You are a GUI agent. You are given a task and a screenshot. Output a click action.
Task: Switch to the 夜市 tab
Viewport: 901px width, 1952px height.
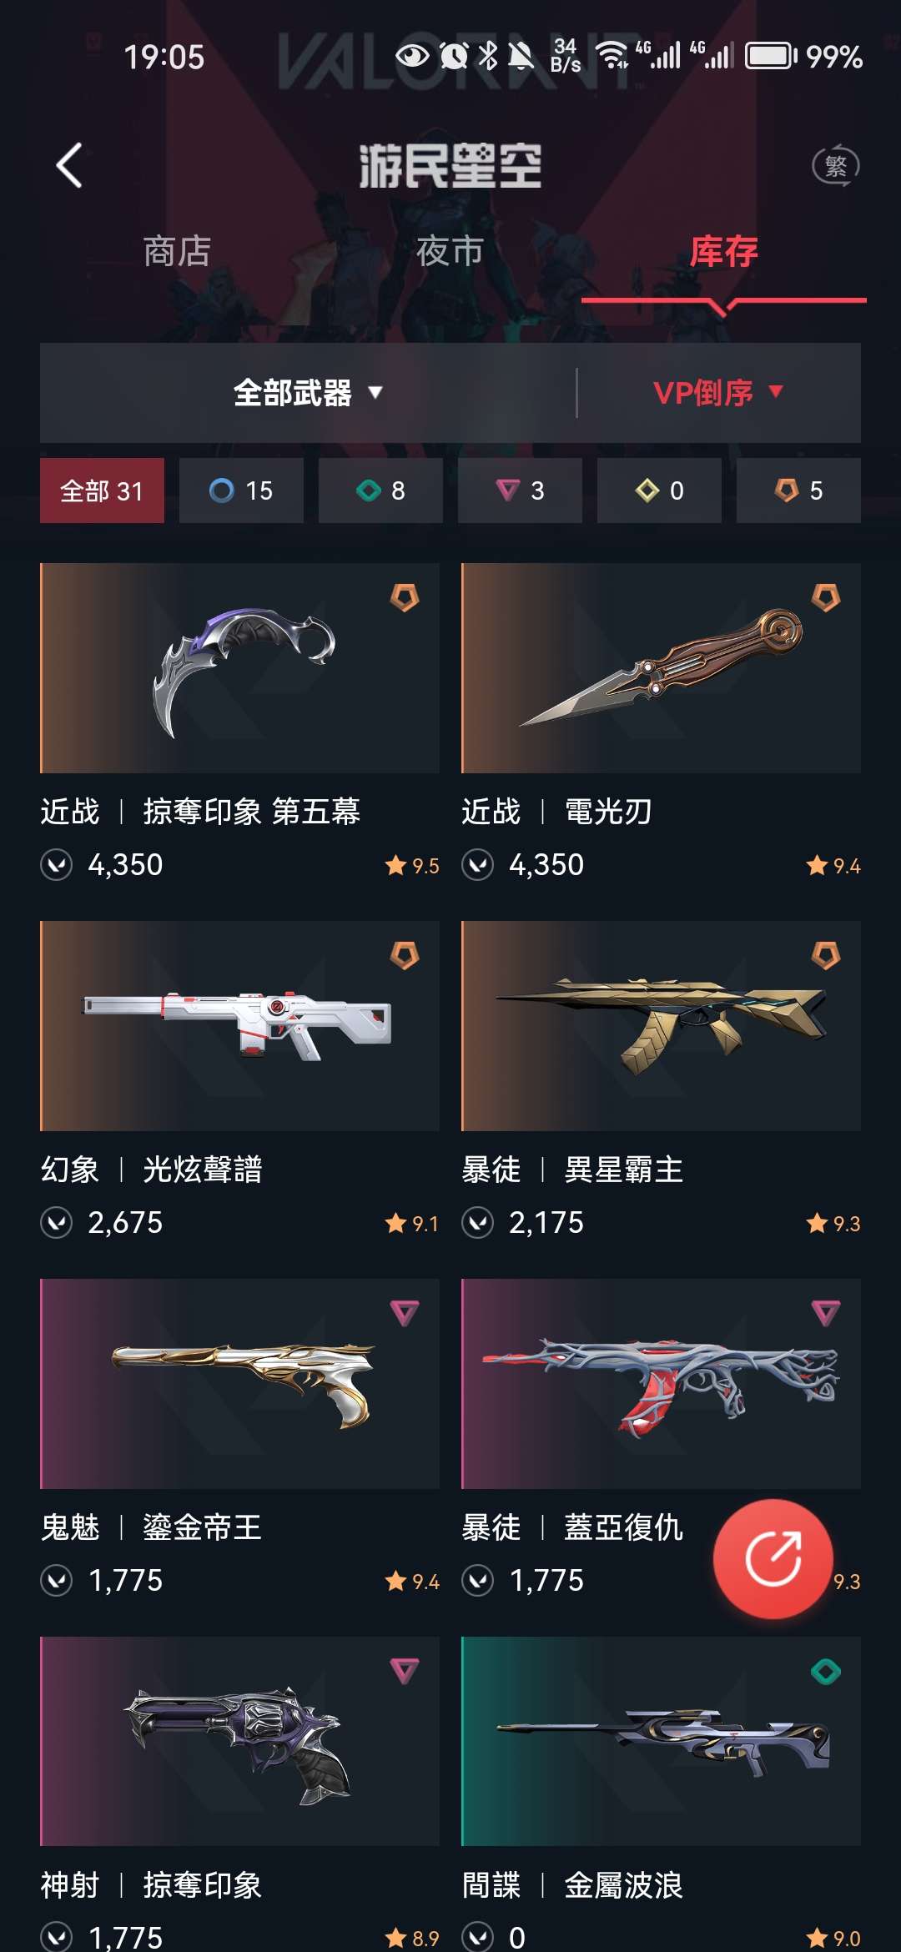(x=450, y=251)
